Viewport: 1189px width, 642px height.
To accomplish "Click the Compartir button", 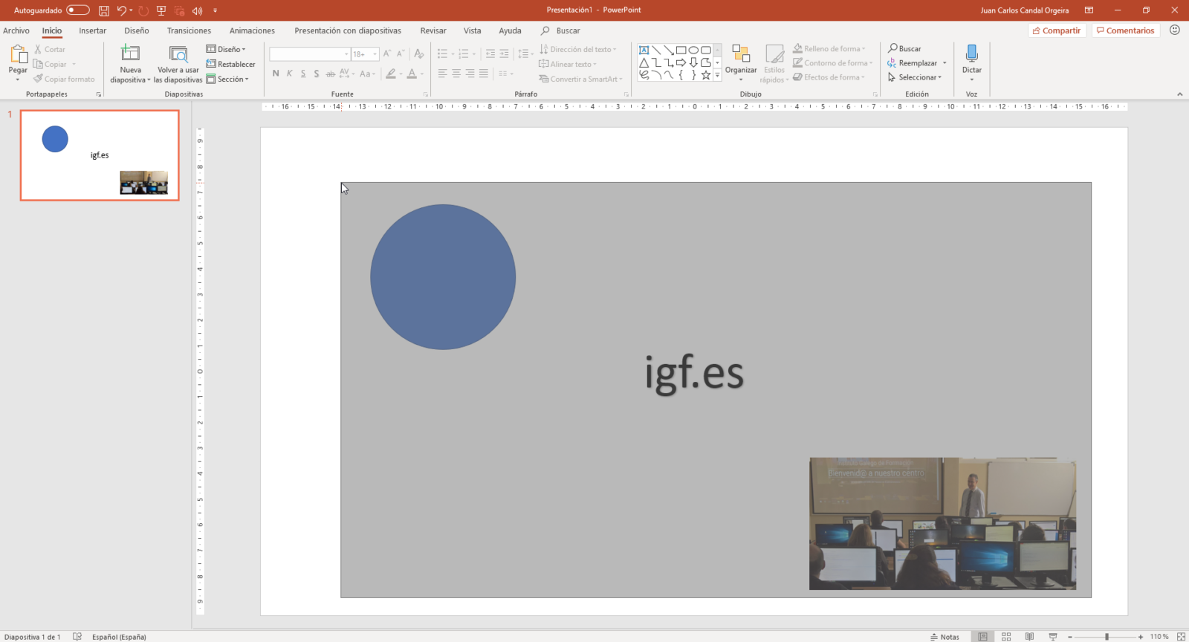I will 1056,30.
